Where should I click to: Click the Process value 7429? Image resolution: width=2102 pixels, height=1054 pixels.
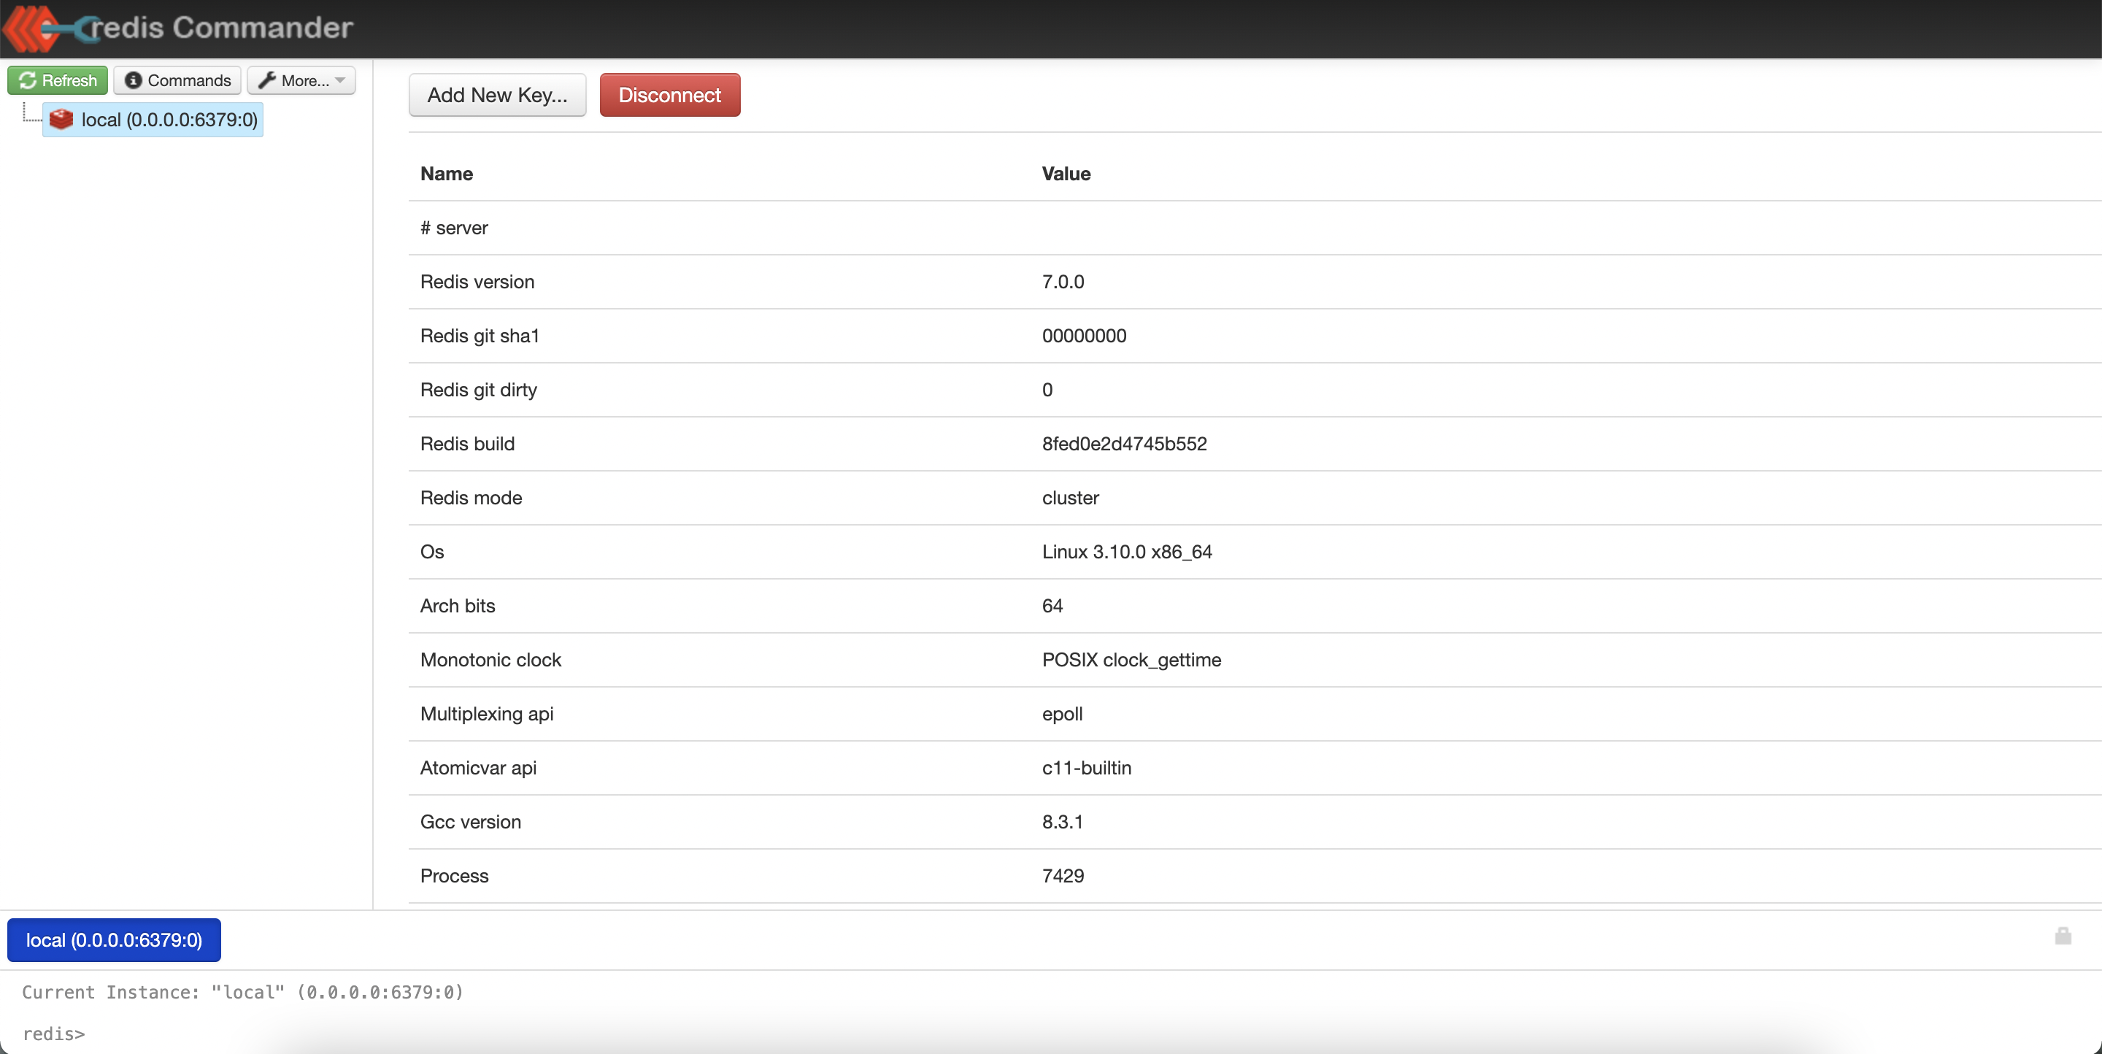(1063, 875)
